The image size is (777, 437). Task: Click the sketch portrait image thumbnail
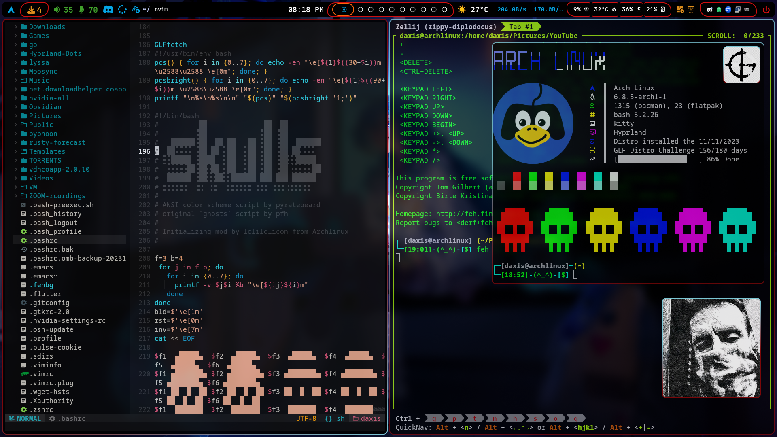coord(711,348)
